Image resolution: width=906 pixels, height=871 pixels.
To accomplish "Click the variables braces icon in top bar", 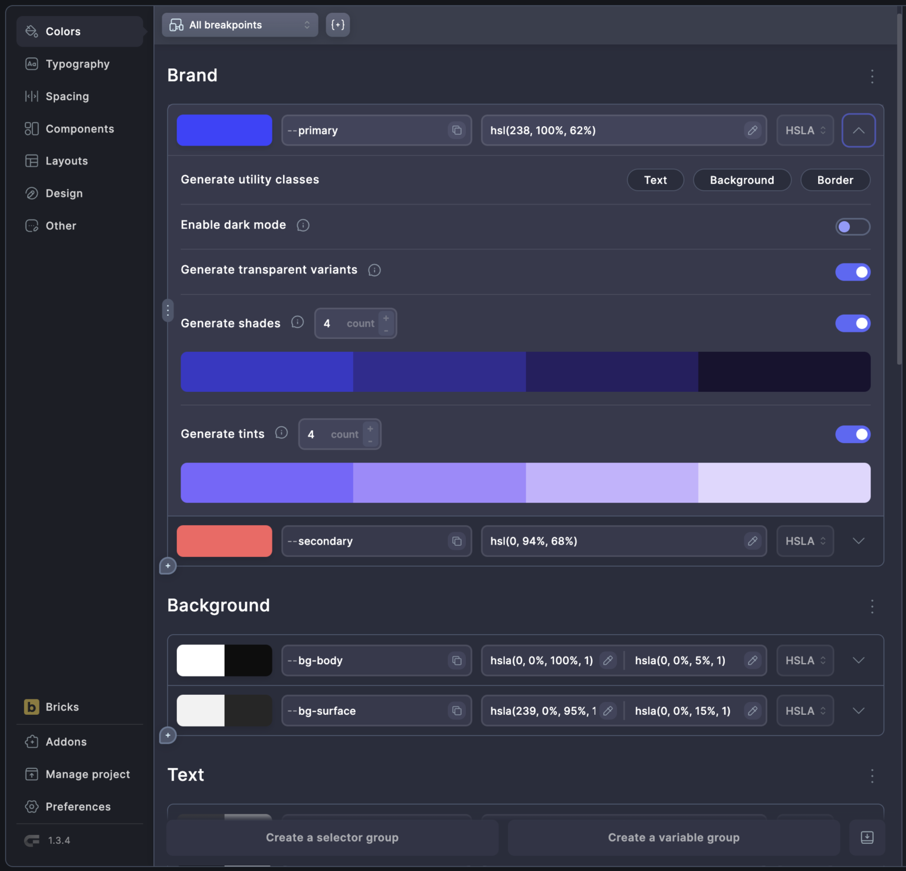I will coord(338,25).
